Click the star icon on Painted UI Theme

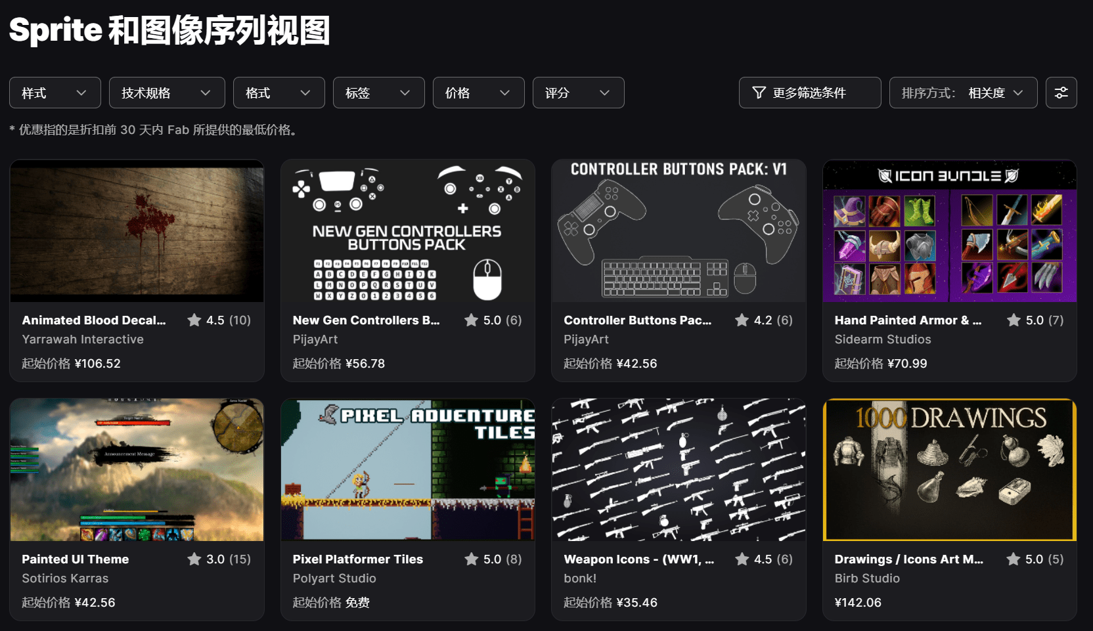[x=194, y=559]
